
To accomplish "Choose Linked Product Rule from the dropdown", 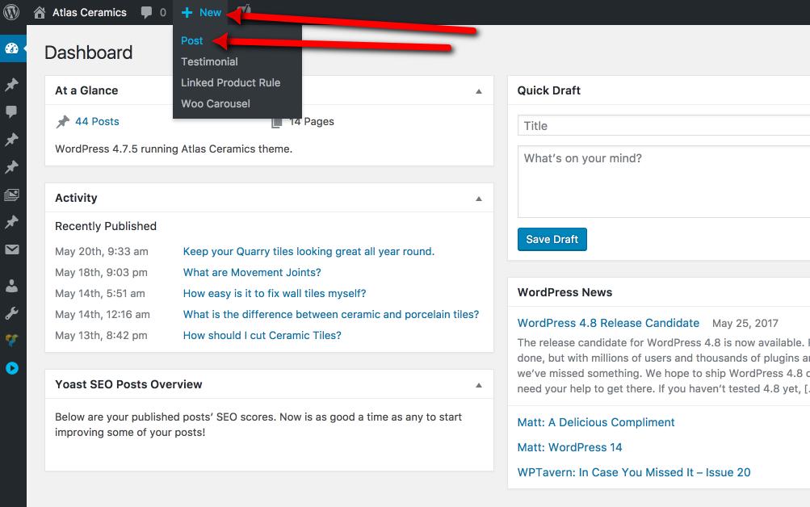I will point(230,82).
